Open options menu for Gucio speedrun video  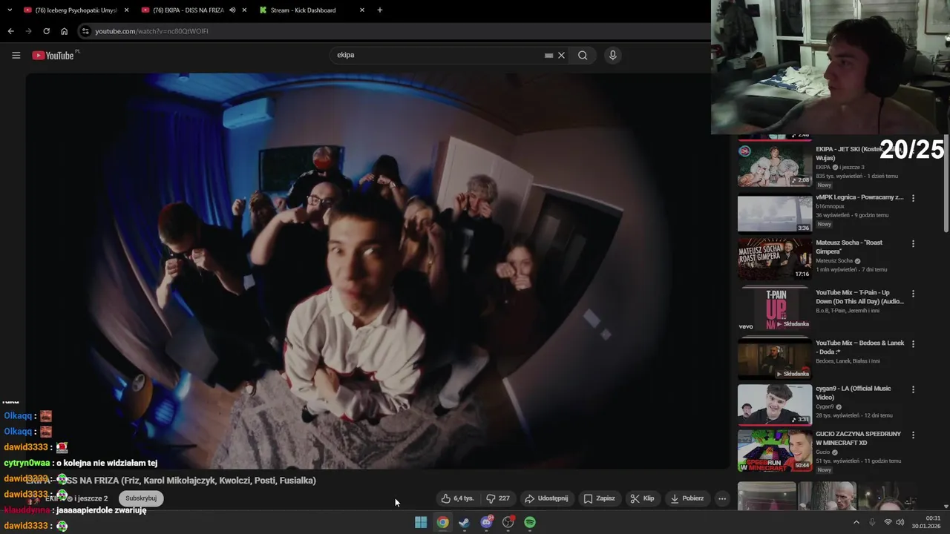click(913, 435)
